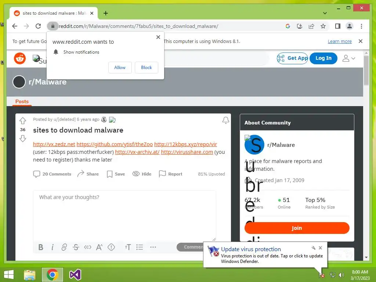Open the vx-archiv.at link
Image resolution: width=376 pixels, height=282 pixels.
(137, 152)
